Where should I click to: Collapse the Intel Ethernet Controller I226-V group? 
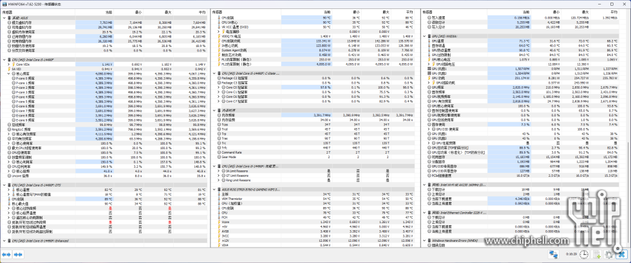pos(424,213)
